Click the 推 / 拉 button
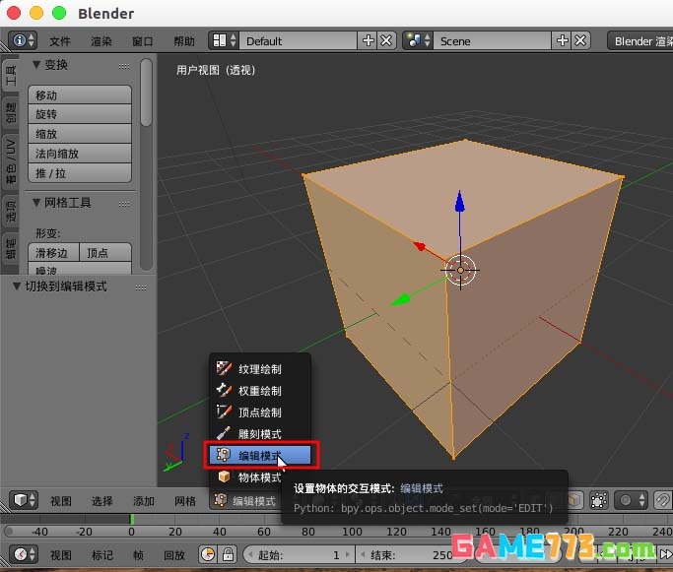Viewport: 673px width, 572px height. 80,173
